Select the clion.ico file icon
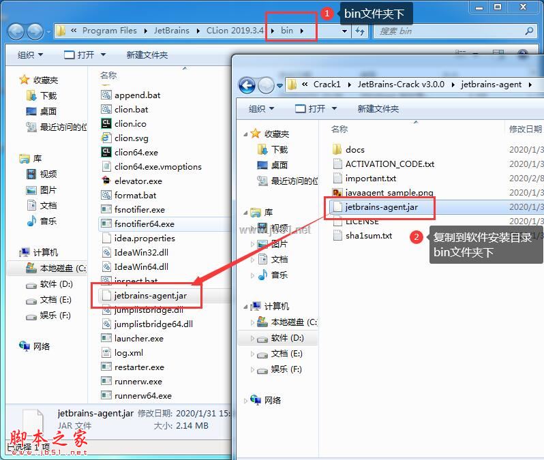544x460 pixels. tap(106, 123)
